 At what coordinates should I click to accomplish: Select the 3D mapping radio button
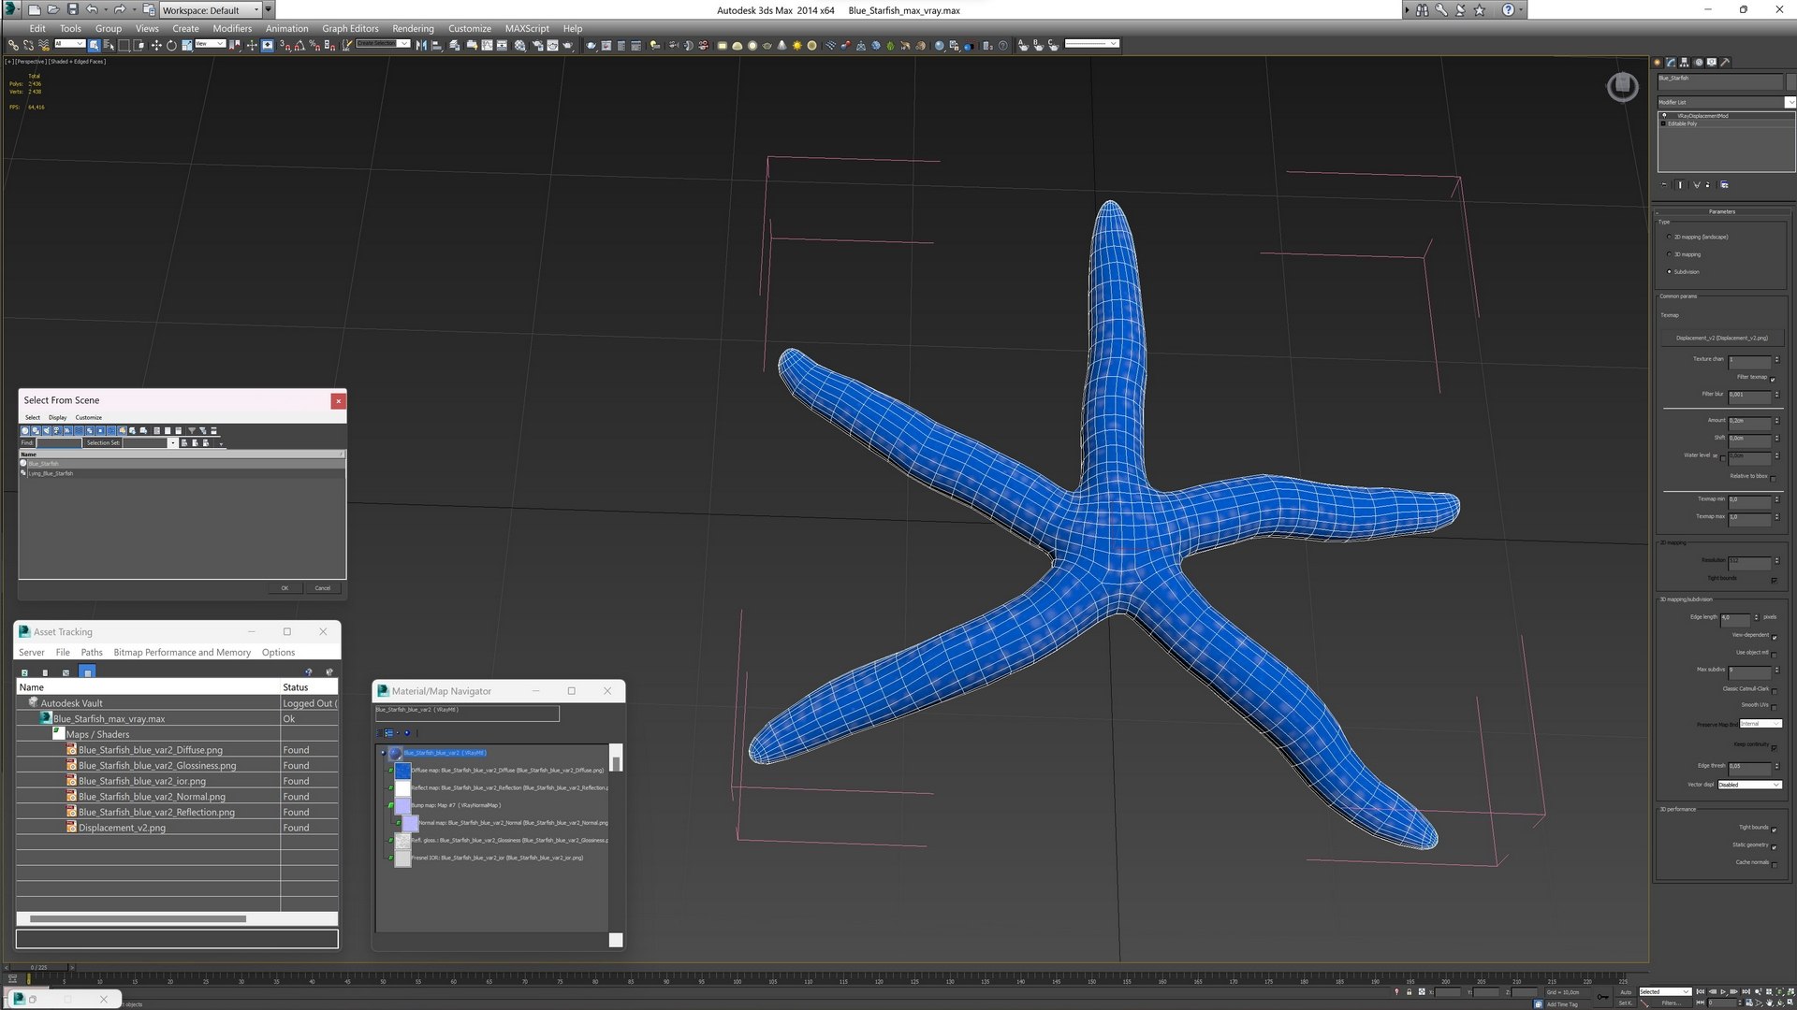pyautogui.click(x=1669, y=254)
